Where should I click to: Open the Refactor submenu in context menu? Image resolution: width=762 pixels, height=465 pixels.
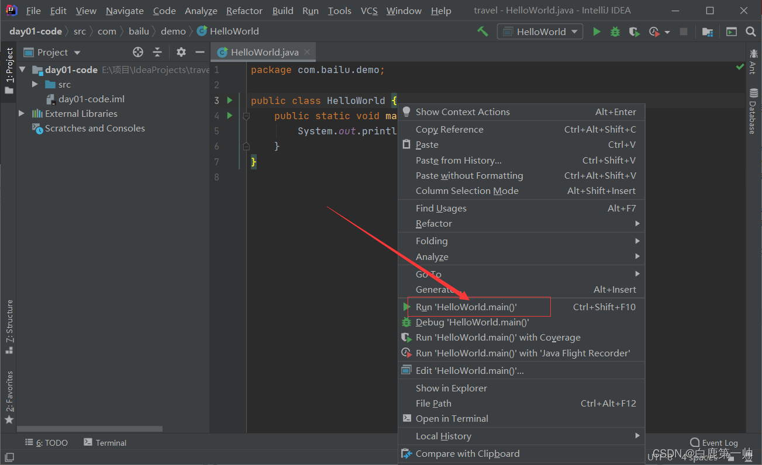[x=521, y=224]
